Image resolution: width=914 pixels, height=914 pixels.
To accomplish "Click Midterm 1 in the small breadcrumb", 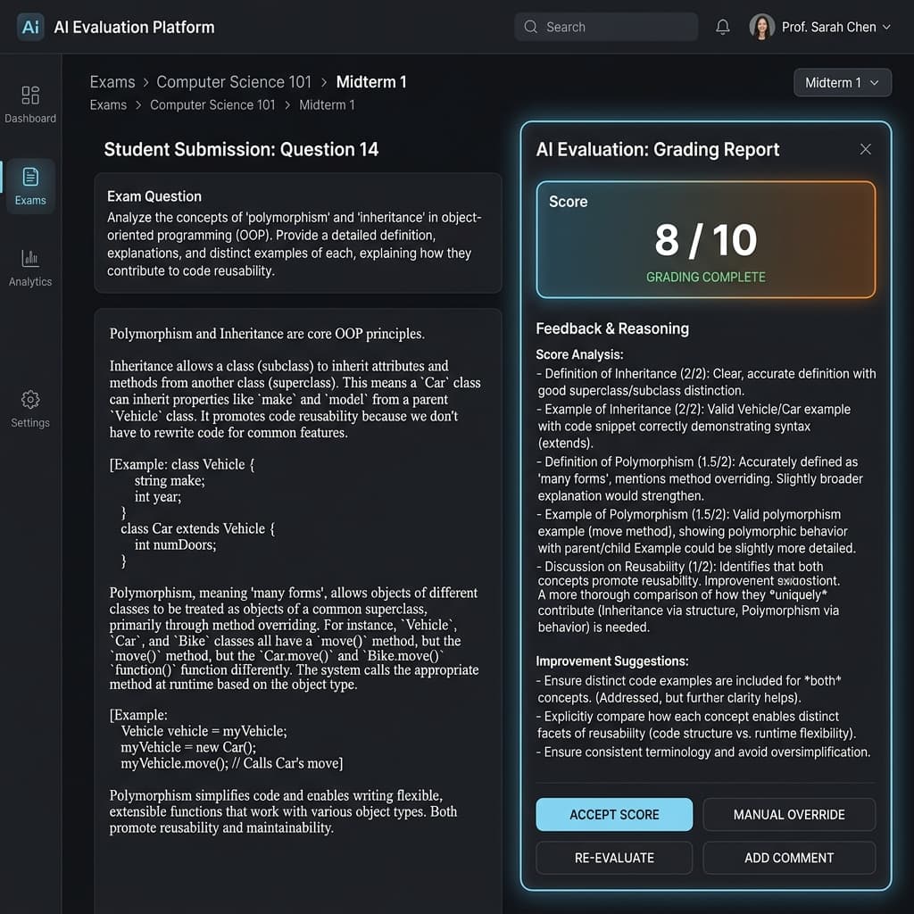I will click(x=327, y=105).
